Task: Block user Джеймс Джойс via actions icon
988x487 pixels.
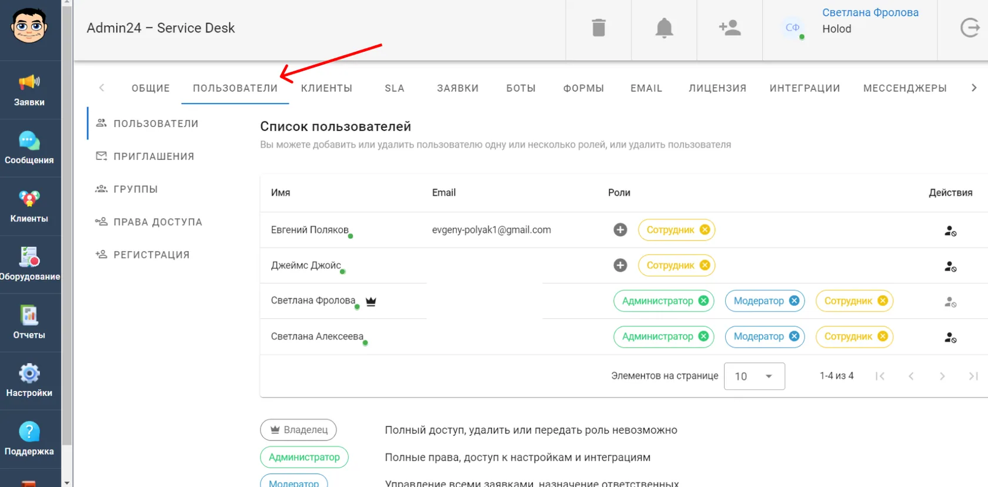Action: point(950,266)
